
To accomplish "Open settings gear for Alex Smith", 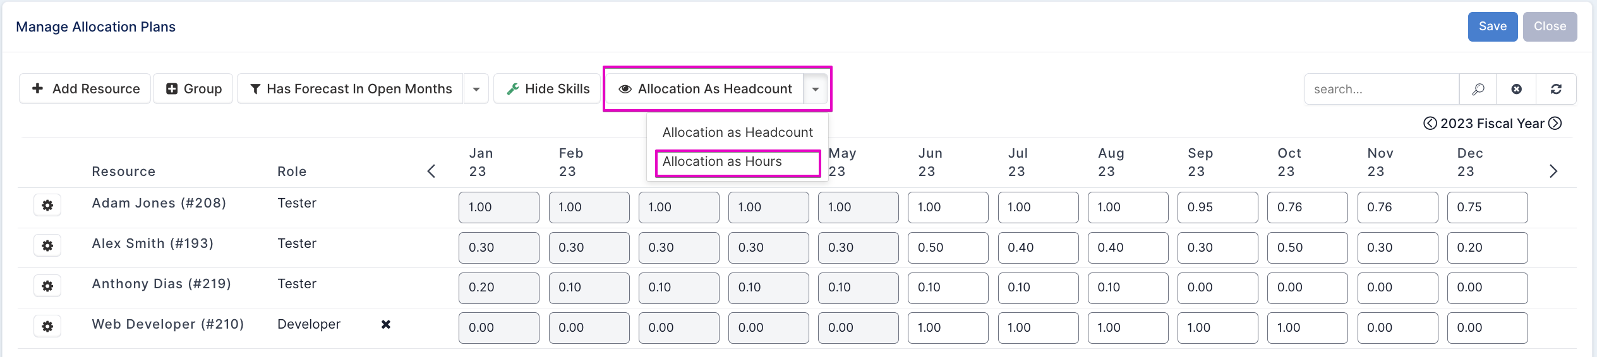I will (47, 246).
